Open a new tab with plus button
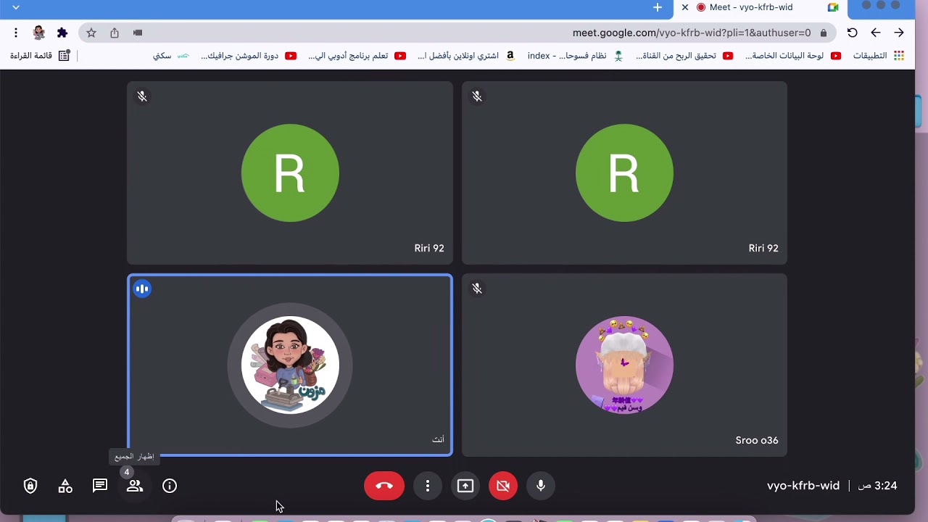This screenshot has width=928, height=522. pos(658,7)
